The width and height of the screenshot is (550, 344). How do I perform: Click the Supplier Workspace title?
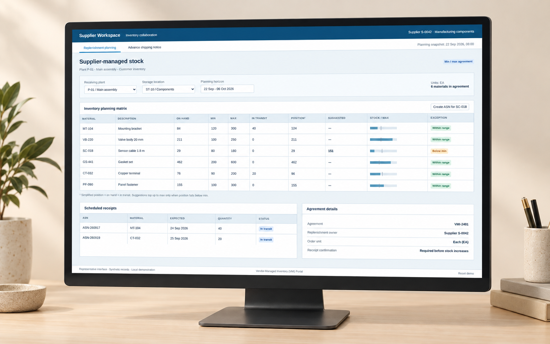click(100, 35)
